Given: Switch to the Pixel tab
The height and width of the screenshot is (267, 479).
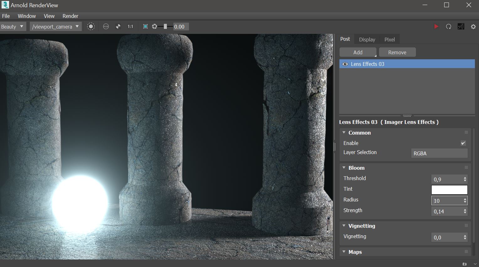Looking at the screenshot, I should coord(389,39).
